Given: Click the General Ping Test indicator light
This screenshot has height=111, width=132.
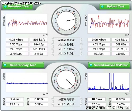Looking at the screenshot, I should tap(5, 65).
